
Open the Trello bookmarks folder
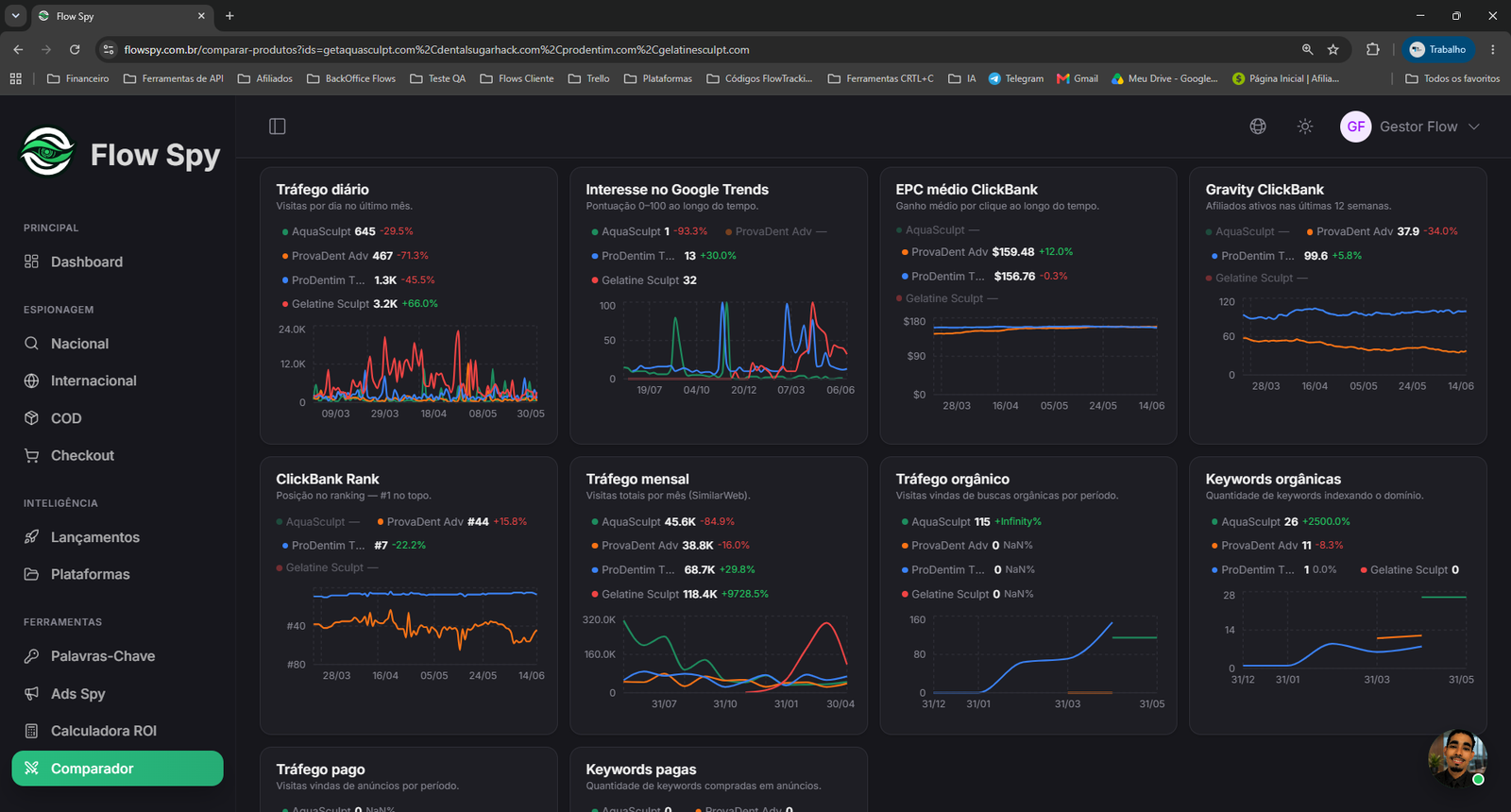point(589,78)
